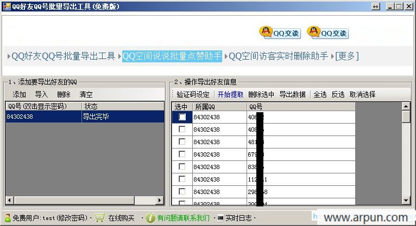Open QQ空间说说批量点赞助手 link
The width and height of the screenshot is (416, 226).
[172, 56]
